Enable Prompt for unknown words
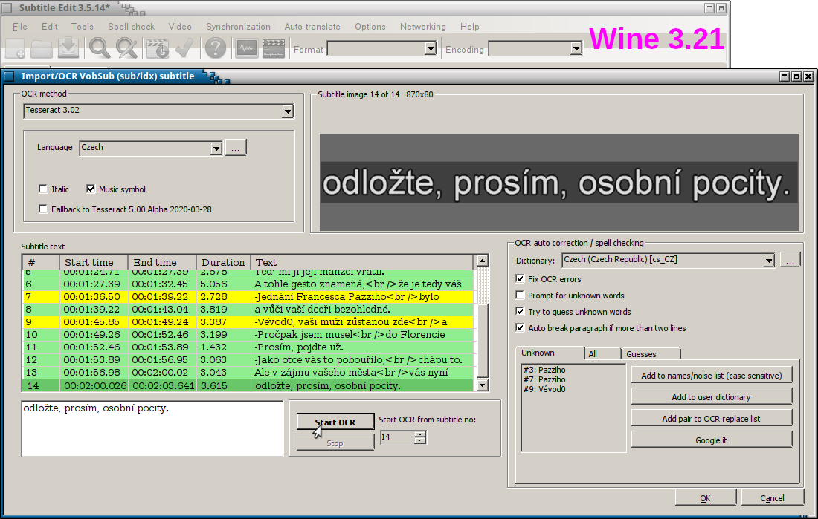The width and height of the screenshot is (818, 519). 518,295
